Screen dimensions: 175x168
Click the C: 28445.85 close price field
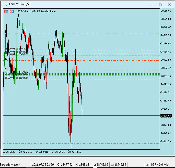[x=119, y=164]
